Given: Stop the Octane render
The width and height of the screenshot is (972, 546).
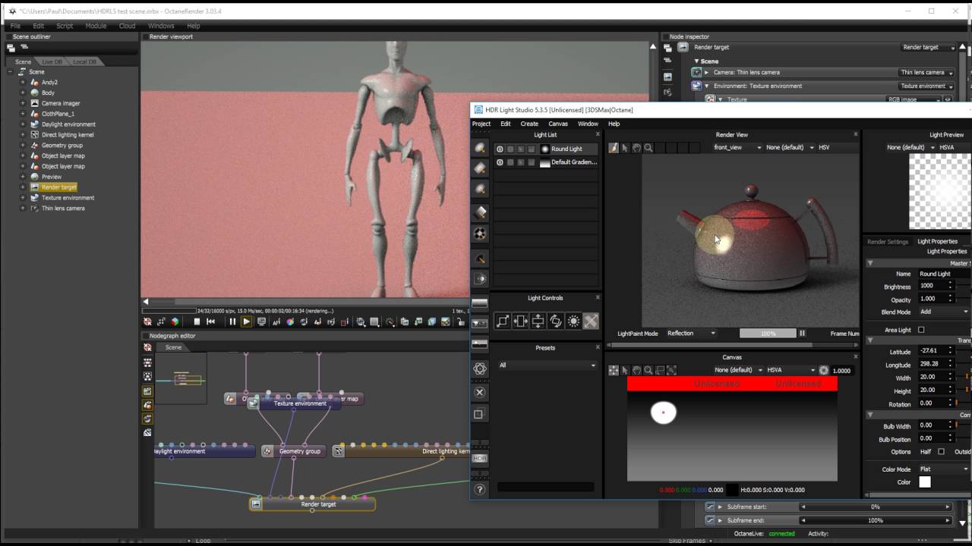Looking at the screenshot, I should [x=197, y=322].
